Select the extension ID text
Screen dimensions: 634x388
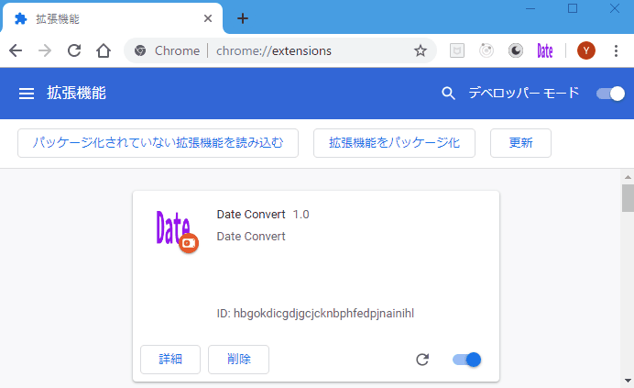click(315, 314)
